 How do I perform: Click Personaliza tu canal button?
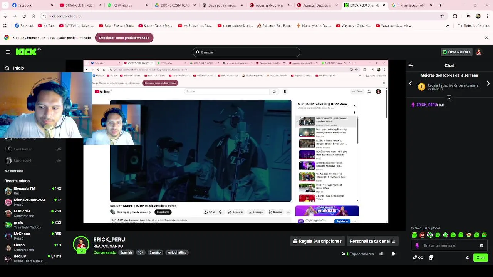click(x=372, y=241)
